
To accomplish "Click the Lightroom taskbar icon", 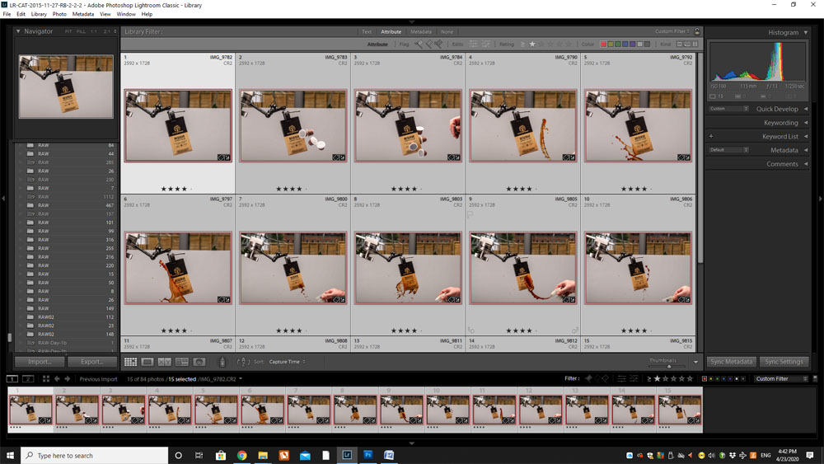I will tap(347, 455).
